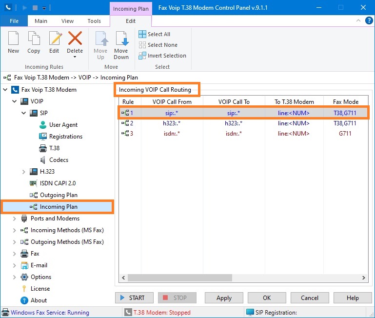Click the Ports and Modems plug icon
This screenshot has width=375, height=318.
(24, 219)
